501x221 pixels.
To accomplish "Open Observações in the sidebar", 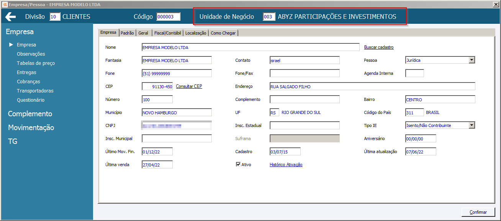I will click(x=31, y=54).
